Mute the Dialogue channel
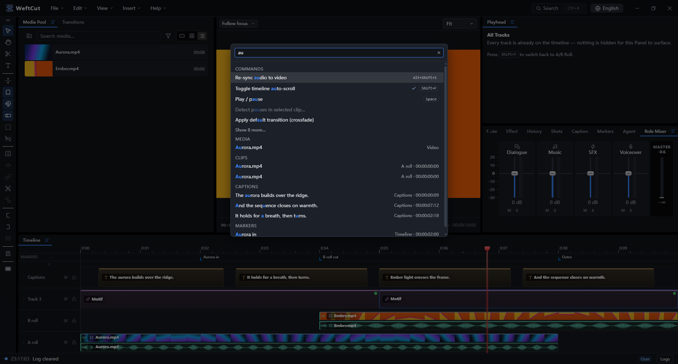This screenshot has width=678, height=364. click(x=509, y=210)
